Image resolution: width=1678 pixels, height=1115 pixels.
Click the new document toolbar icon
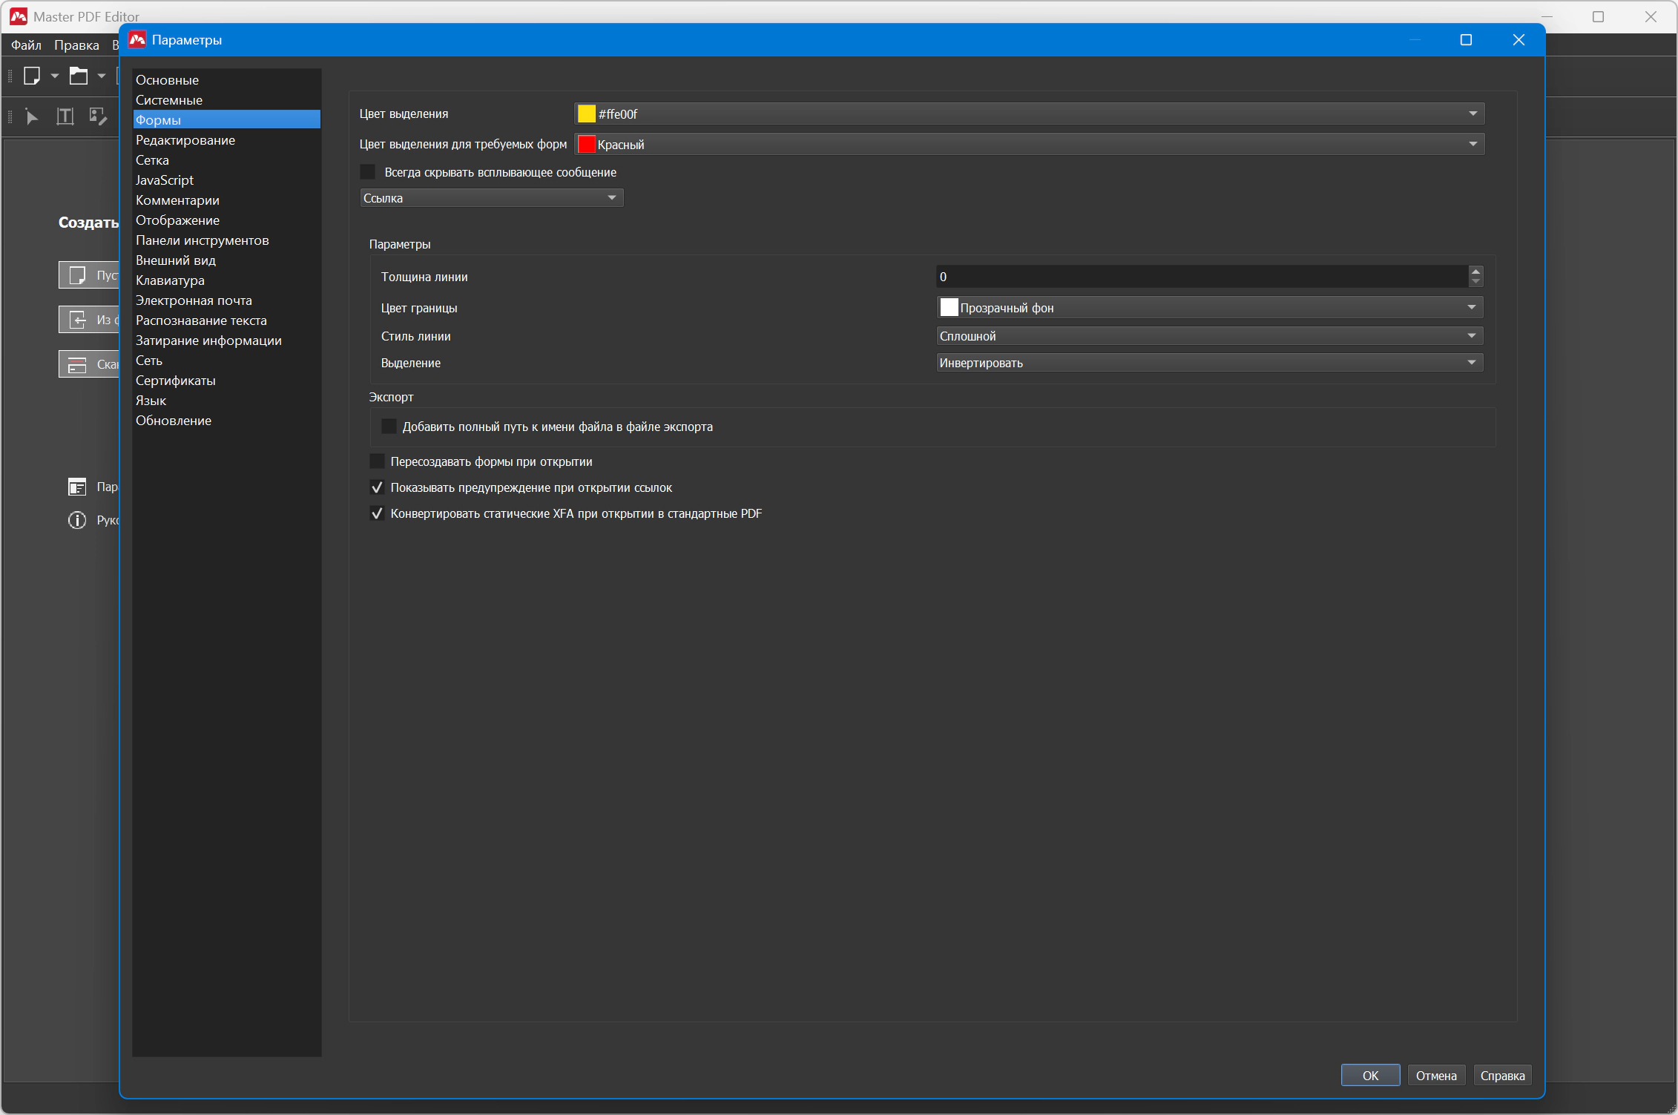32,76
